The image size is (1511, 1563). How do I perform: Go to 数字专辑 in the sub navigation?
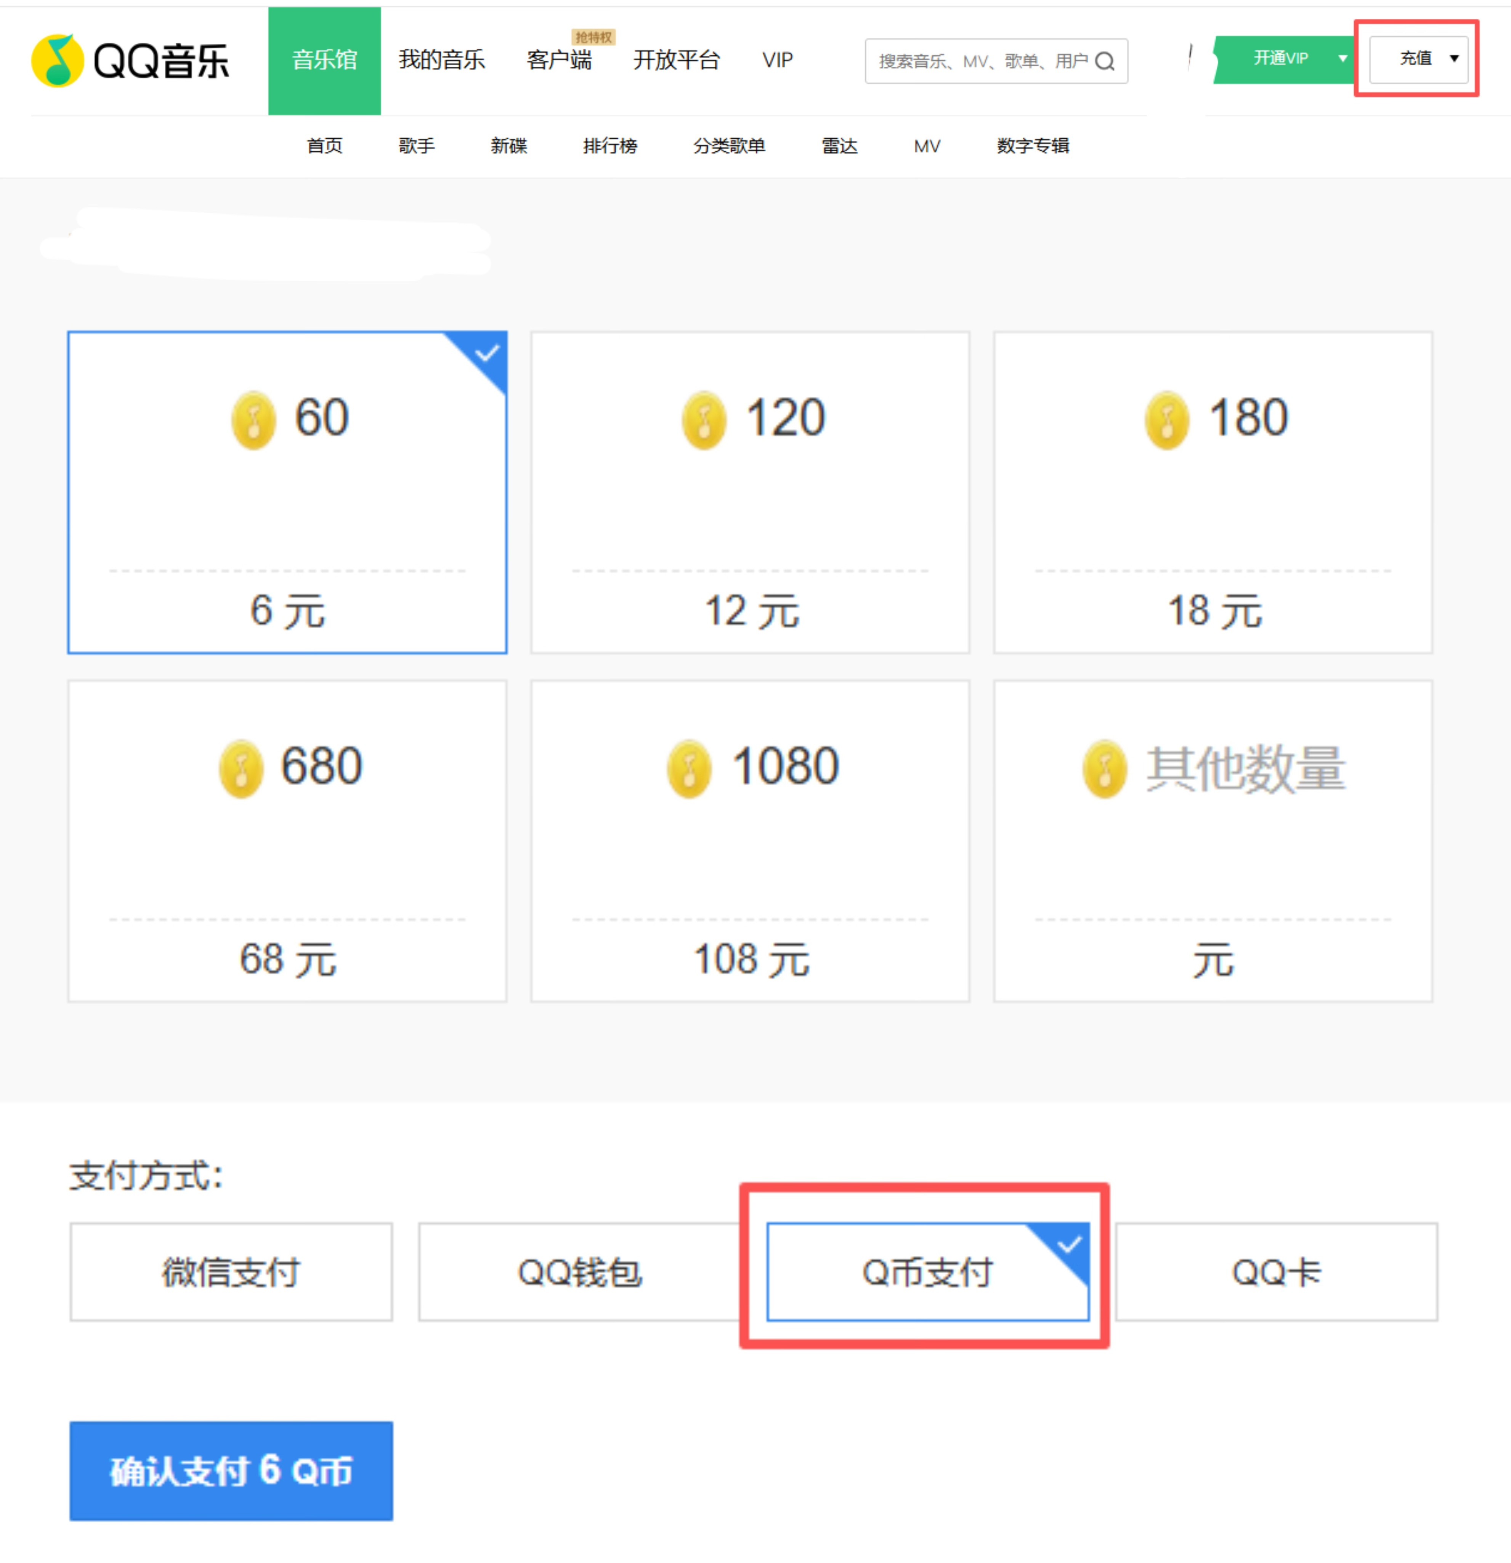coord(1033,146)
